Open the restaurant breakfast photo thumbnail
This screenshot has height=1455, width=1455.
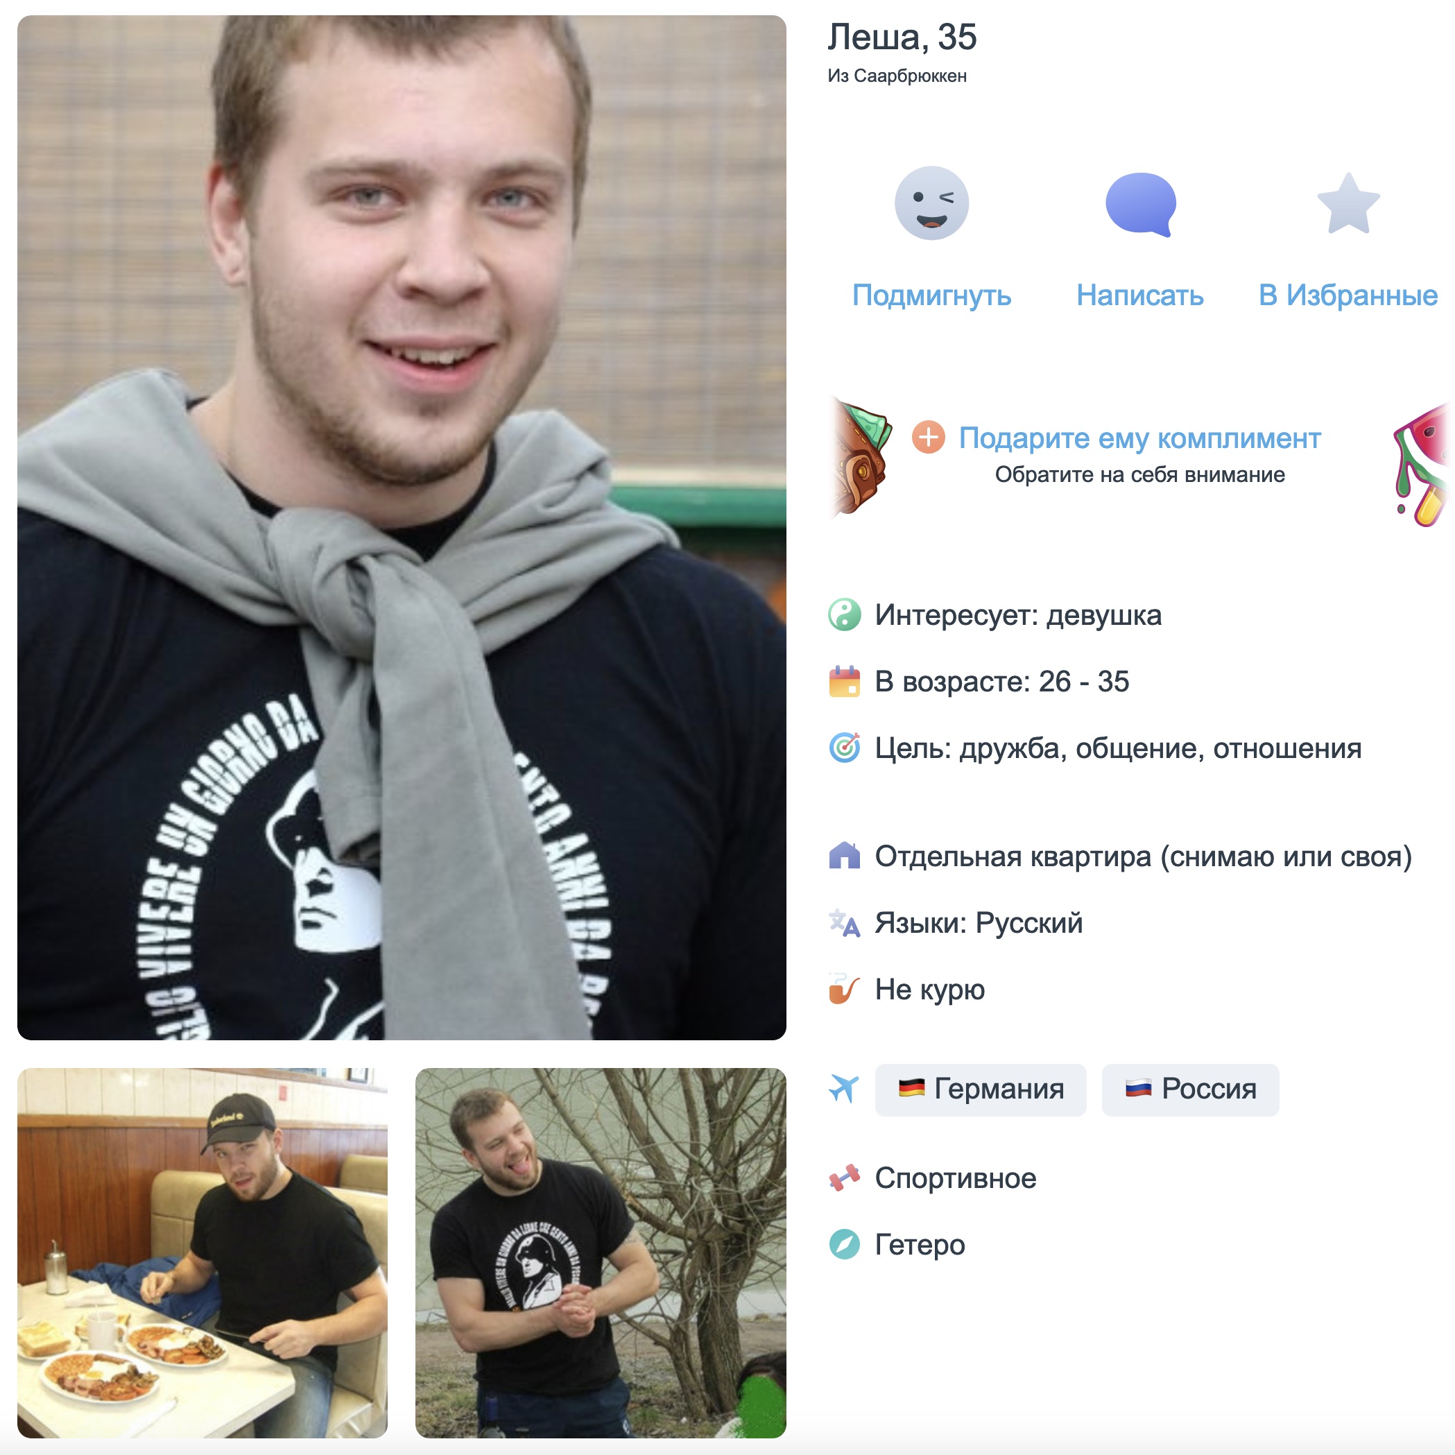click(203, 1253)
